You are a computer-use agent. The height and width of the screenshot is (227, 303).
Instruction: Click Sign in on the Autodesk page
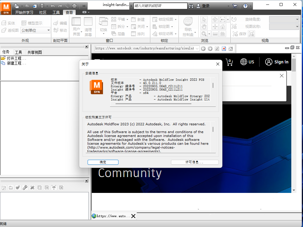point(277,62)
